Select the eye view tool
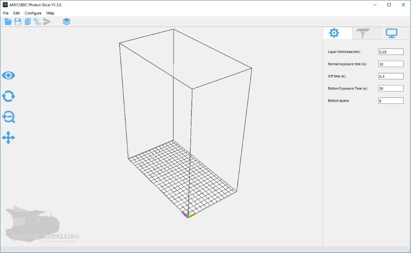Screen dimensions: 411x253 point(8,76)
